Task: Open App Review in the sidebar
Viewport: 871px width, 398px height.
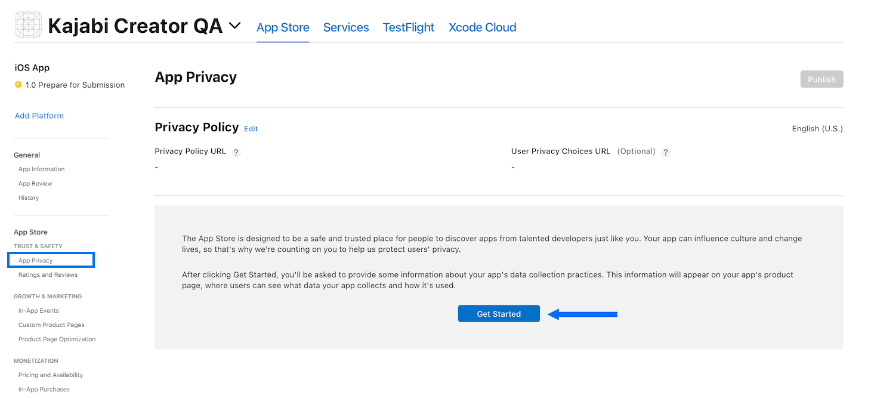Action: [35, 184]
